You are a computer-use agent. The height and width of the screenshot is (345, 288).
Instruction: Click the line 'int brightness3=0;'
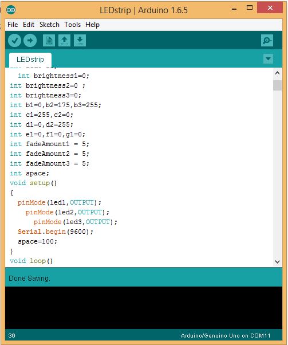[x=45, y=95]
